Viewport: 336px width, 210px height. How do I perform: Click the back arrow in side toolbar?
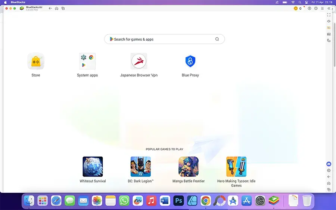pyautogui.click(x=329, y=177)
